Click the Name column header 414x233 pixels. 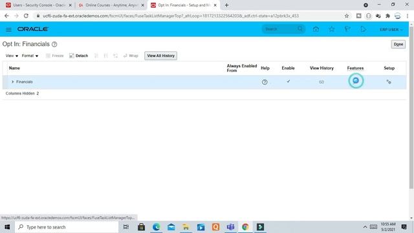(x=14, y=68)
